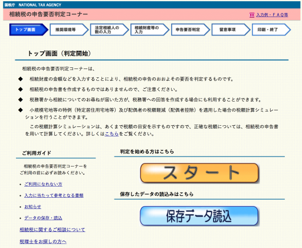Open the 印刷・終了 step
The height and width of the screenshot is (248, 302).
(x=271, y=30)
